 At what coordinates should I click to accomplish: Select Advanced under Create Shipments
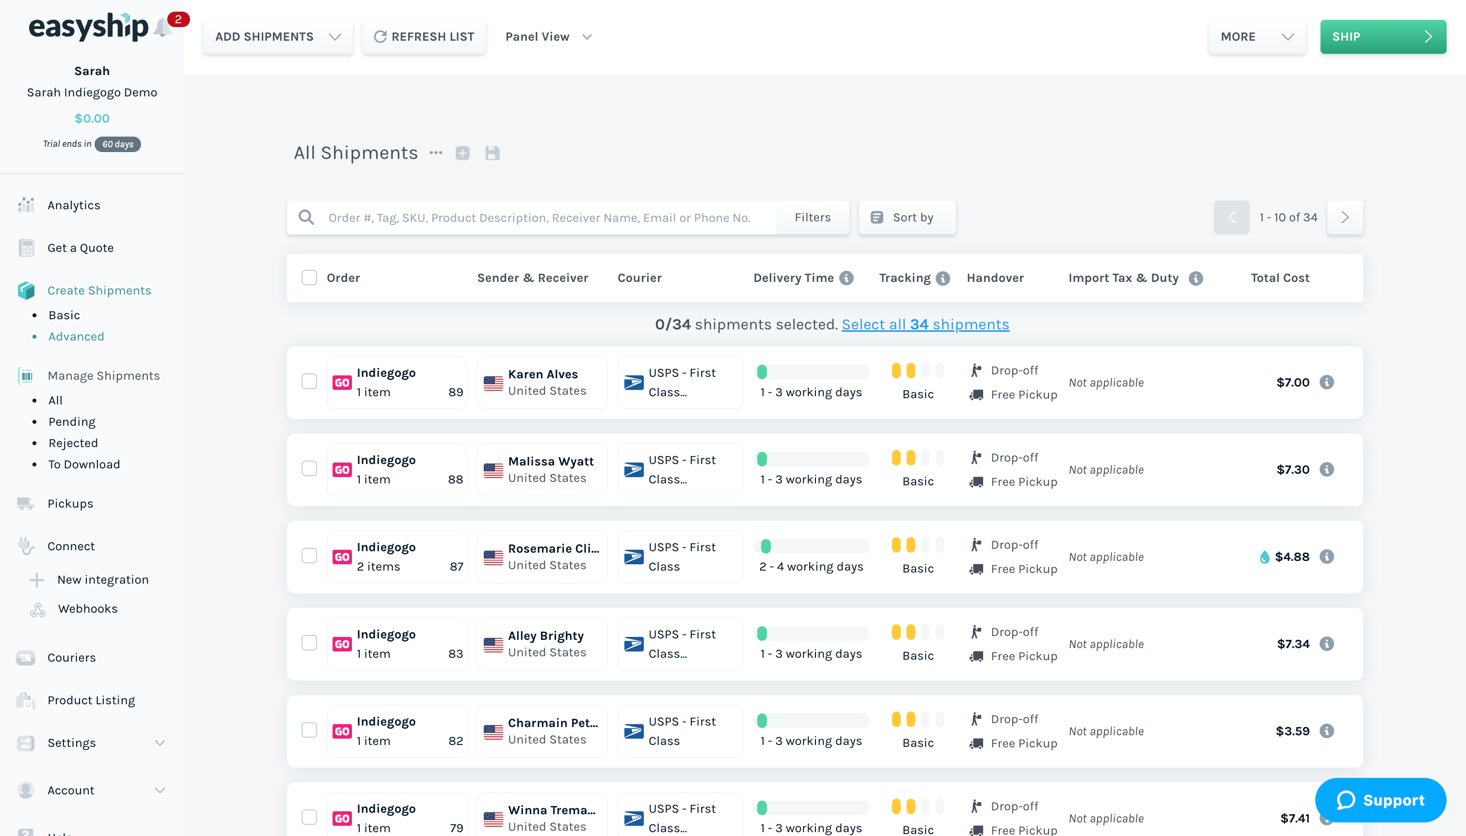(x=77, y=337)
